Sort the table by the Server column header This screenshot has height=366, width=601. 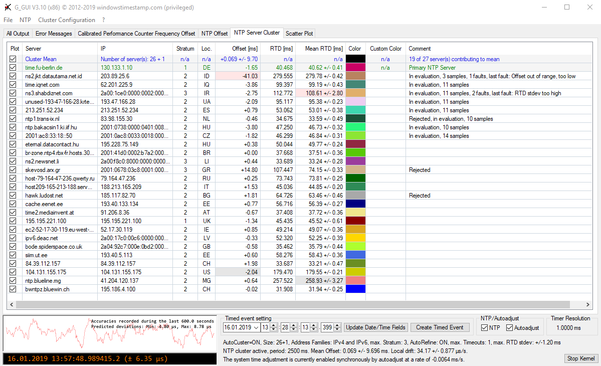[60, 49]
